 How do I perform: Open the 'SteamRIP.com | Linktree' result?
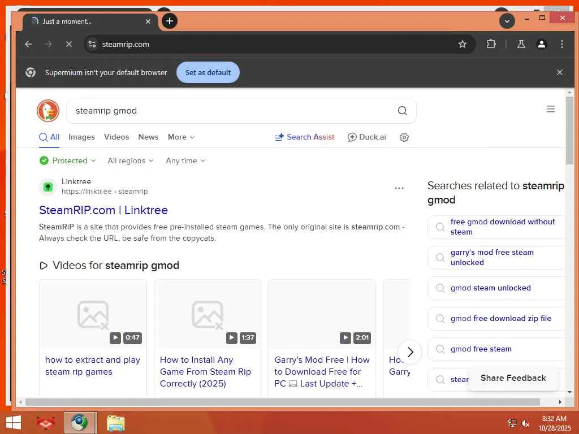[x=103, y=210]
